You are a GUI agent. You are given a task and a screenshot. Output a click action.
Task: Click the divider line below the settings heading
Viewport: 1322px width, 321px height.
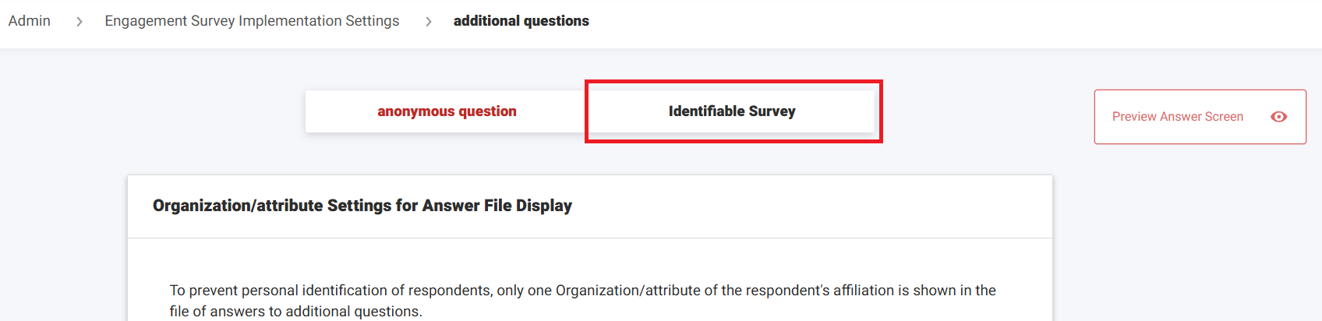pos(590,238)
